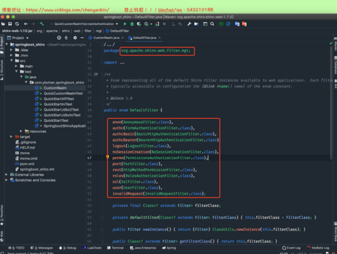Click the Open folder toolbar icon

[x=3, y=24]
